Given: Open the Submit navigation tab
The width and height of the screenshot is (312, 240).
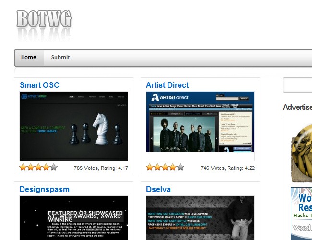Looking at the screenshot, I should click(x=60, y=58).
